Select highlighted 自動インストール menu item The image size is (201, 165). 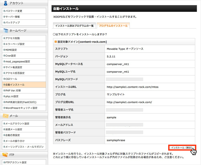24,85
